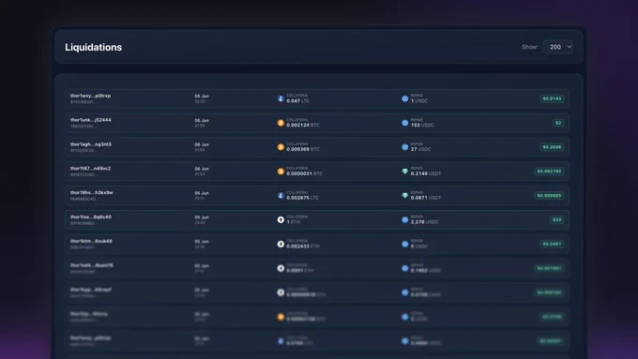Click the USDC icon beside 27 USDC
The width and height of the screenshot is (638, 359).
[405, 147]
